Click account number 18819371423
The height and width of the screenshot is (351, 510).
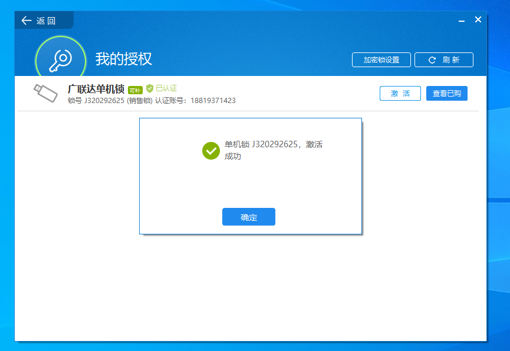(x=213, y=101)
